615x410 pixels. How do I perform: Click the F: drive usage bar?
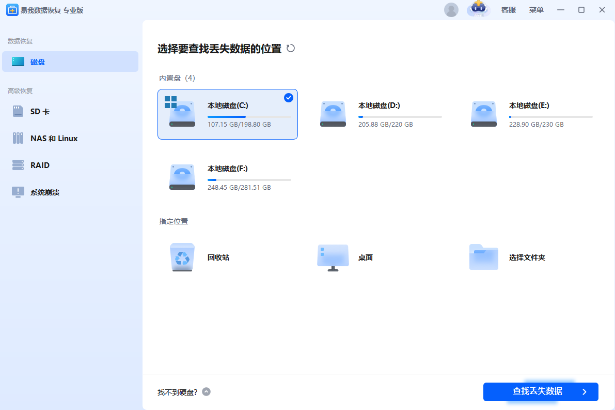pos(249,180)
